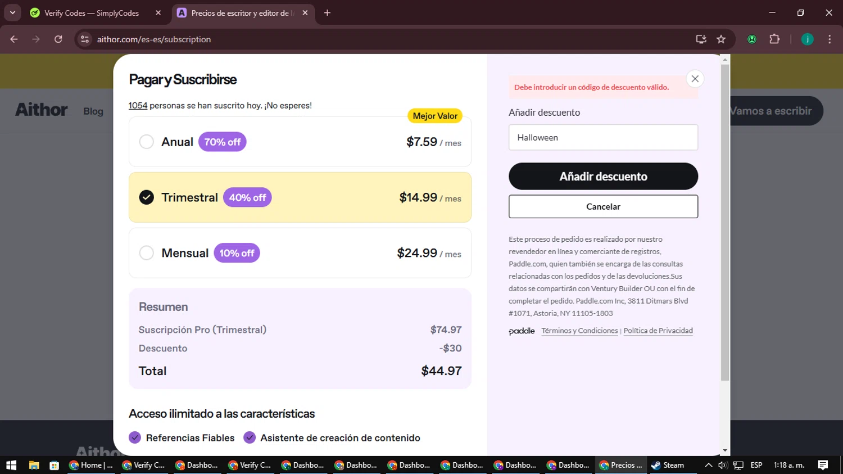Select the Anual plan radio button
Image resolution: width=843 pixels, height=474 pixels.
coord(146,142)
